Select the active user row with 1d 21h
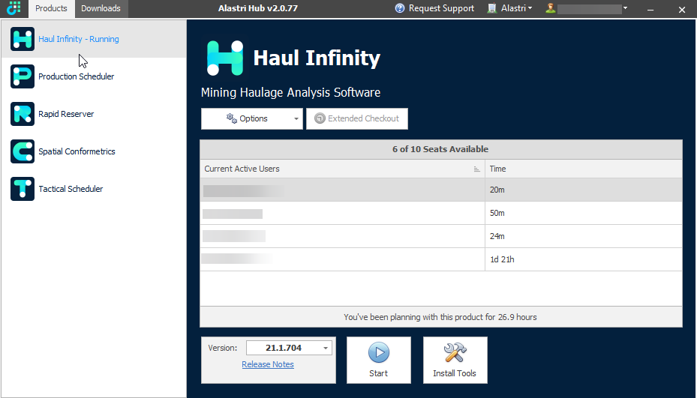697x398 pixels. pos(441,259)
